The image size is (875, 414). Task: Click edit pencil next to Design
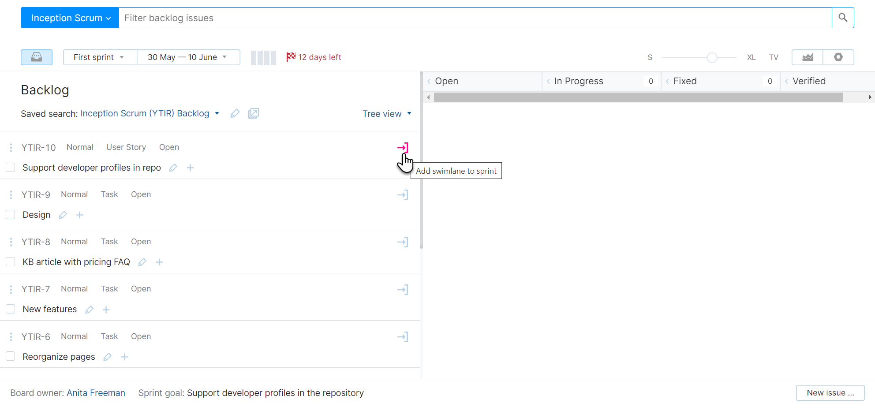click(63, 215)
